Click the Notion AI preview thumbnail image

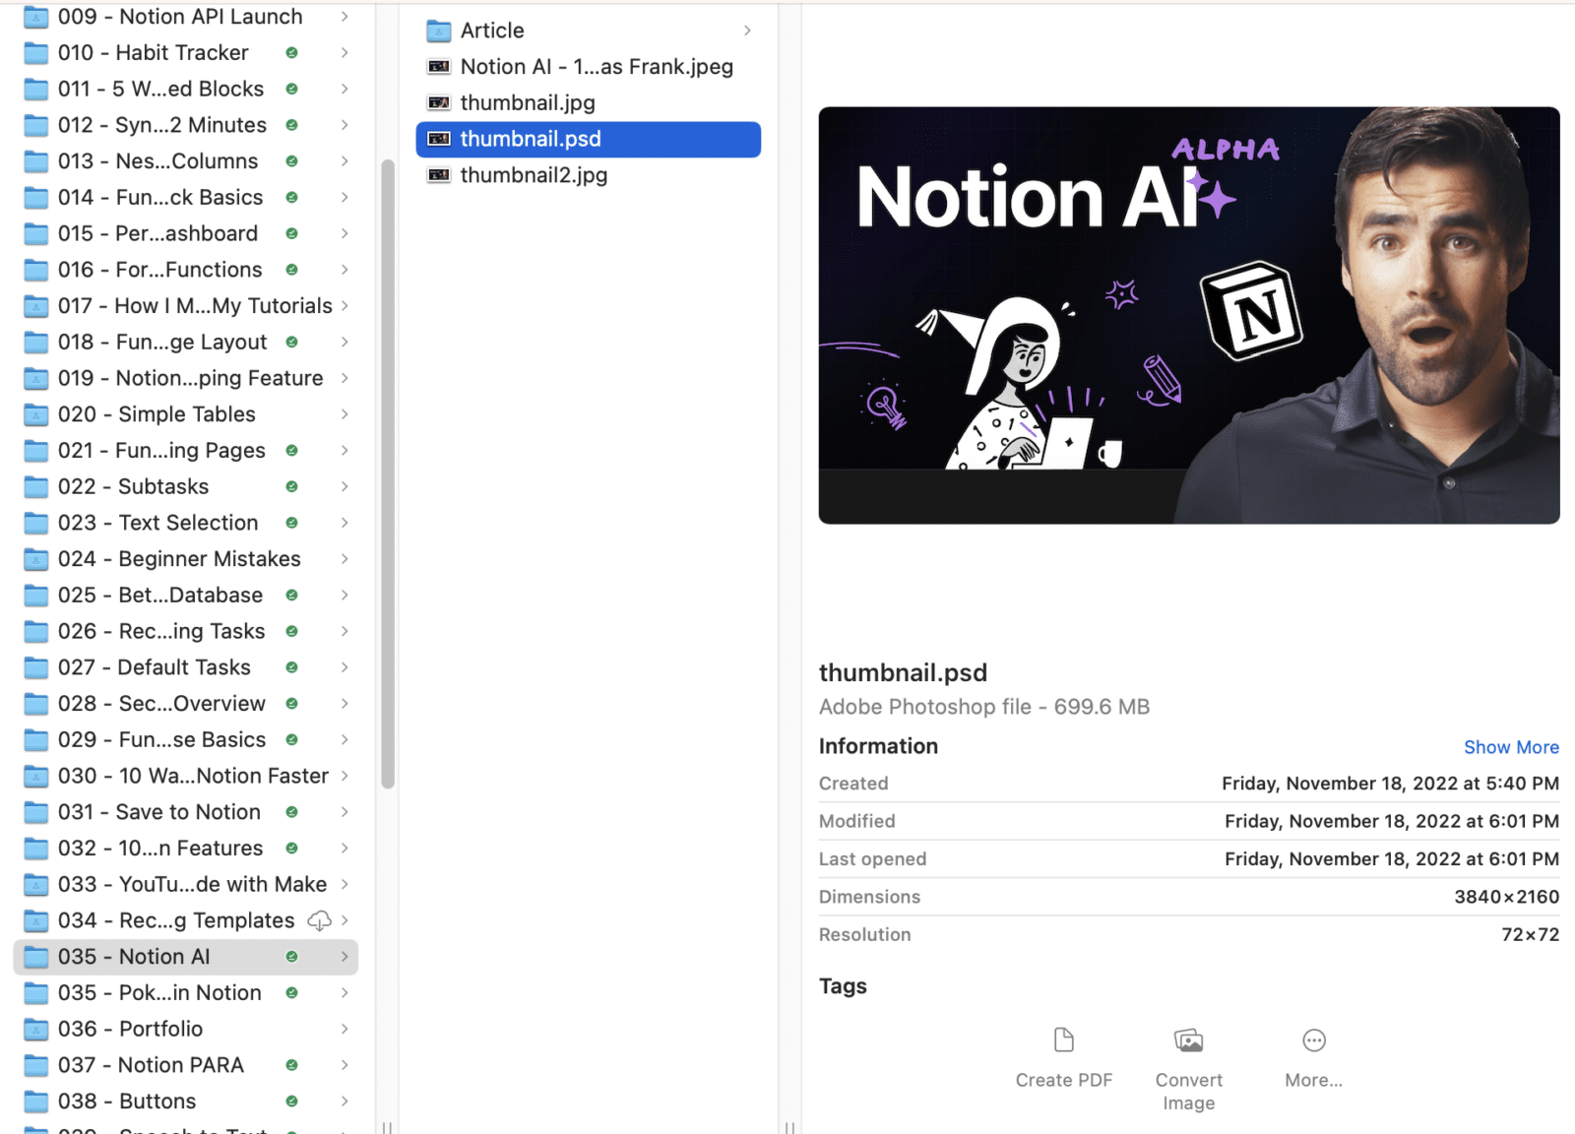(1188, 315)
